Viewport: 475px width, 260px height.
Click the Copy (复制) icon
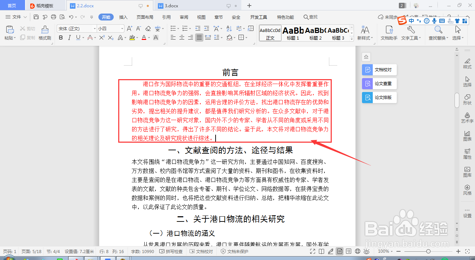pyautogui.click(x=23, y=37)
